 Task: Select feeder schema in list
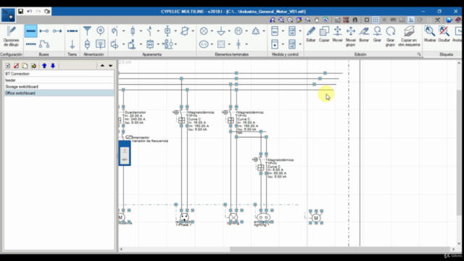(59, 80)
